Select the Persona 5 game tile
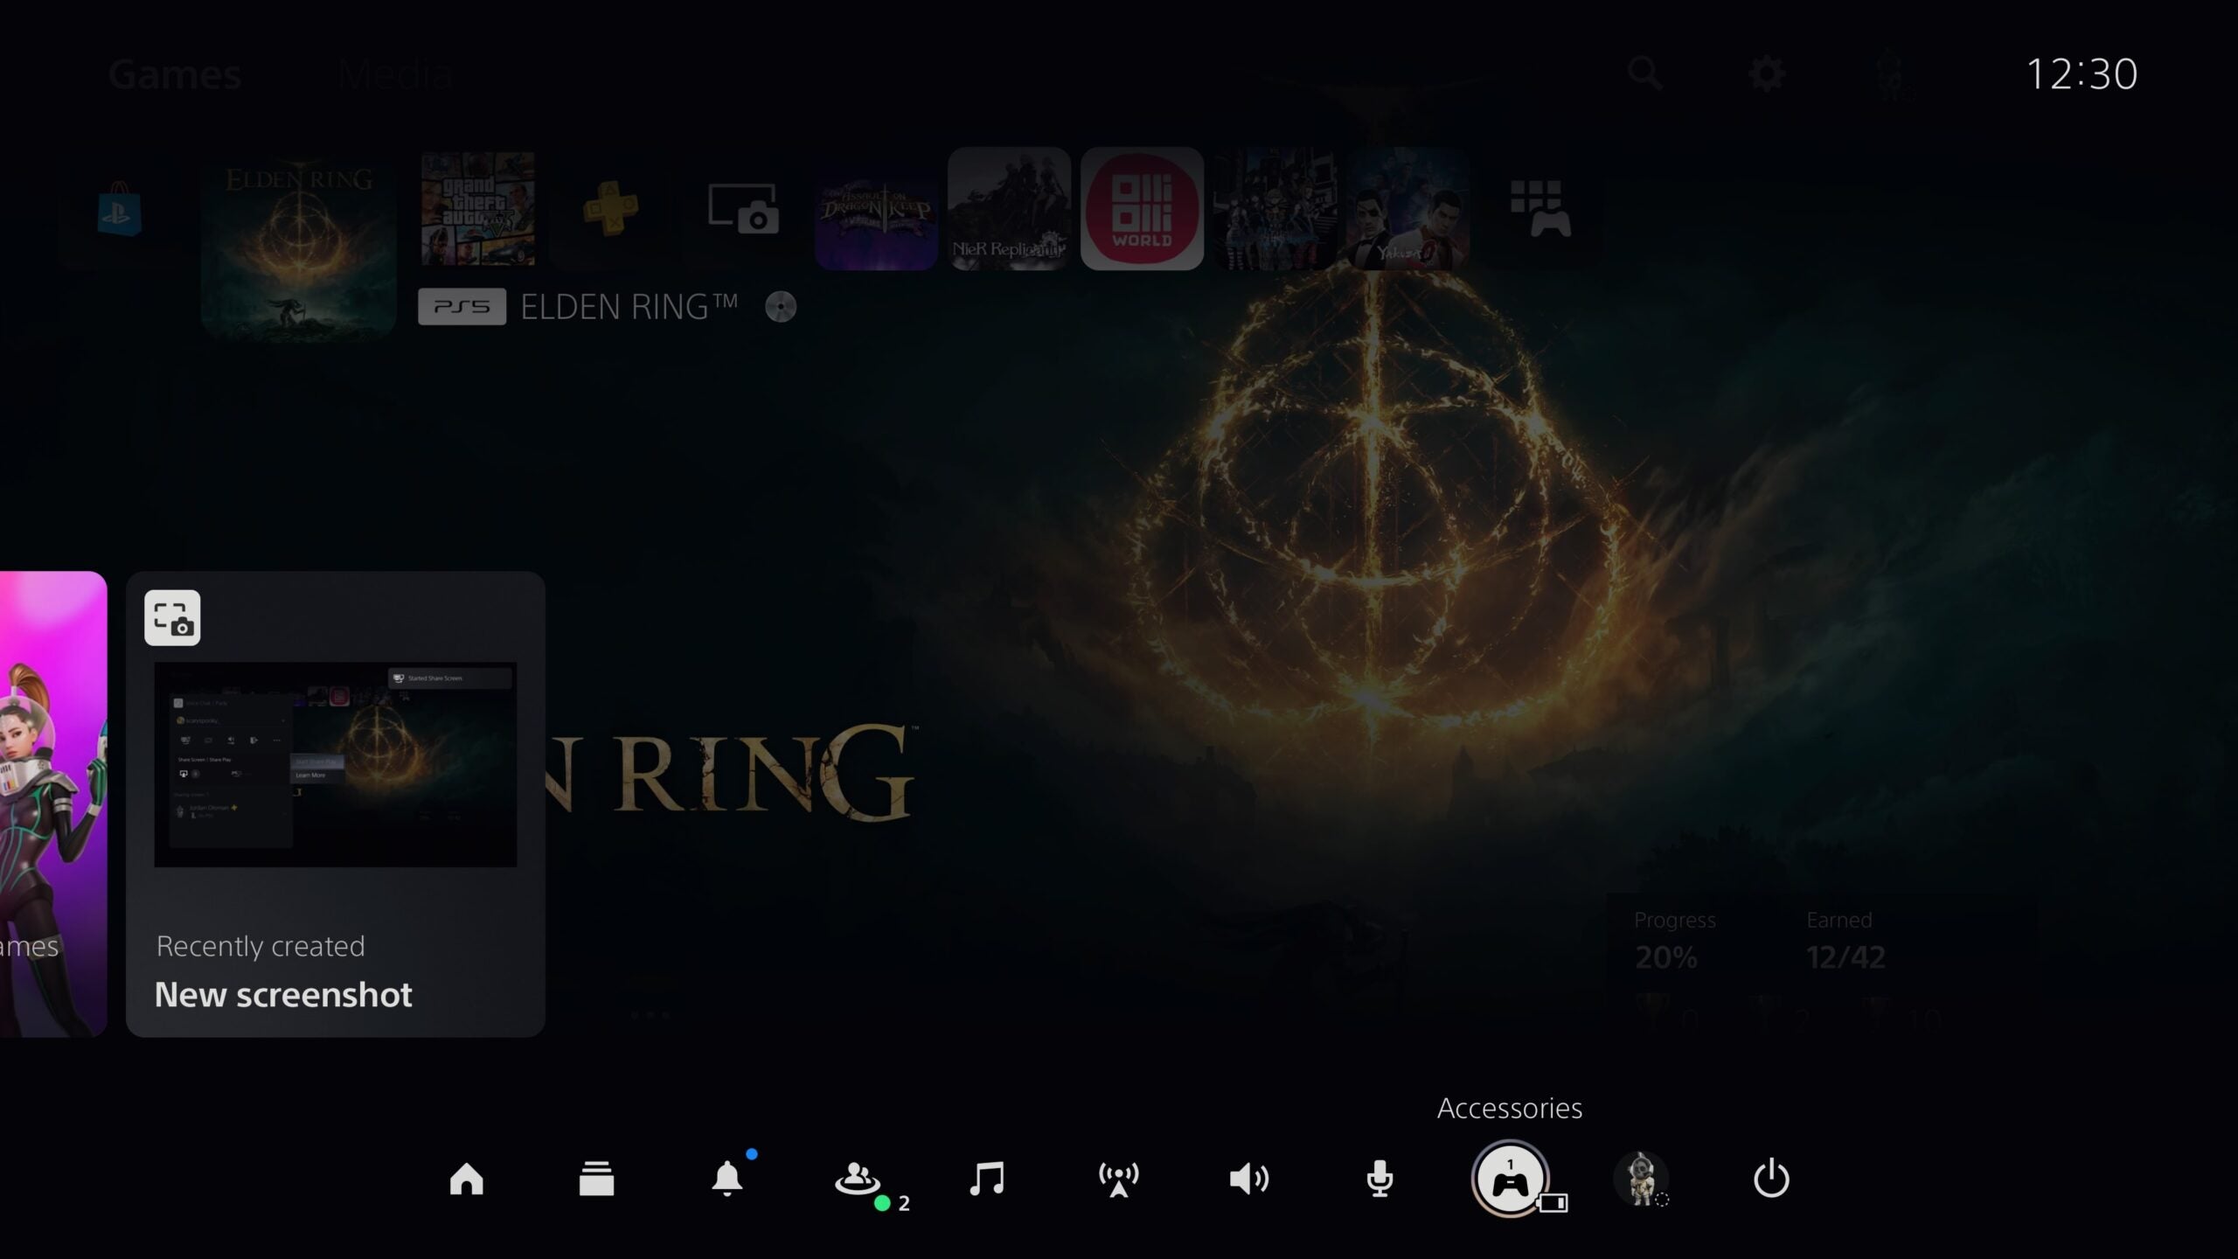The height and width of the screenshot is (1259, 2238). [1275, 209]
